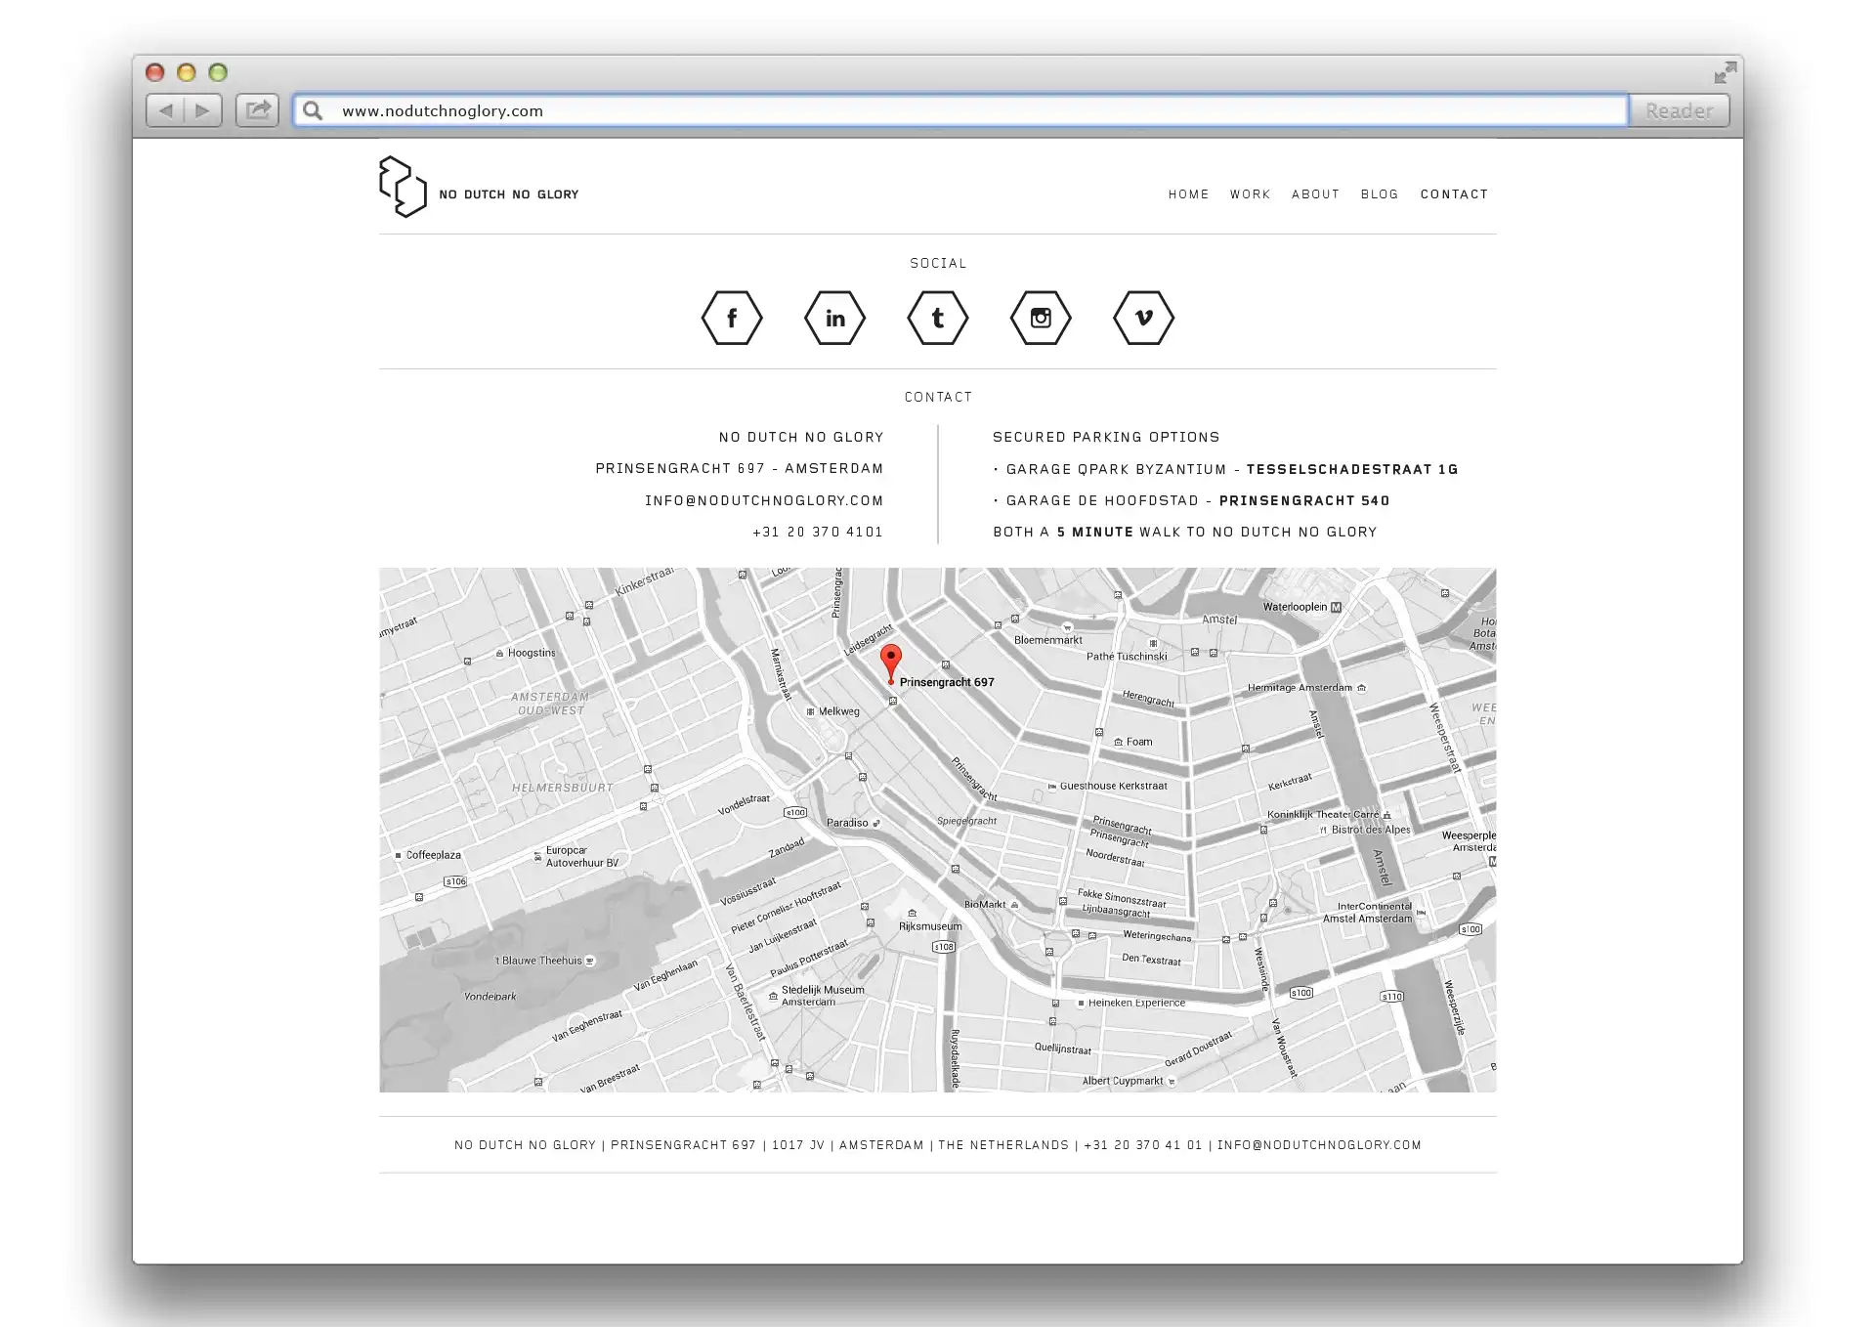Click the No Dutch No Glory logo
Viewport: 1876px width, 1327px height.
(x=403, y=187)
